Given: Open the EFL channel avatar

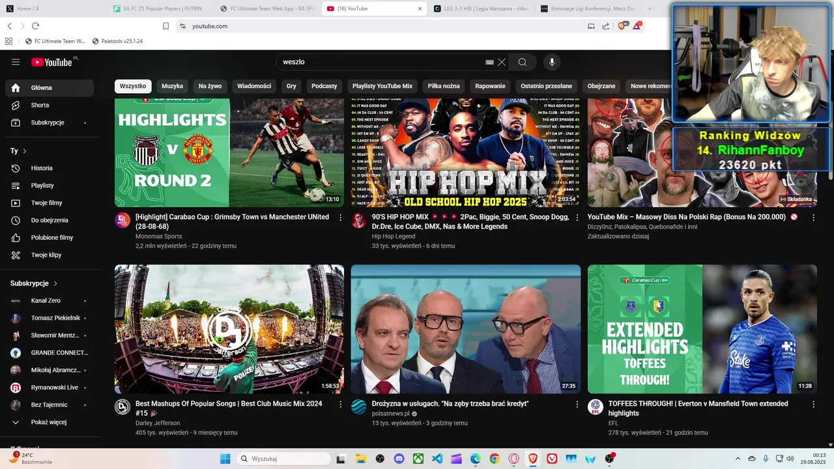Looking at the screenshot, I should click(595, 407).
